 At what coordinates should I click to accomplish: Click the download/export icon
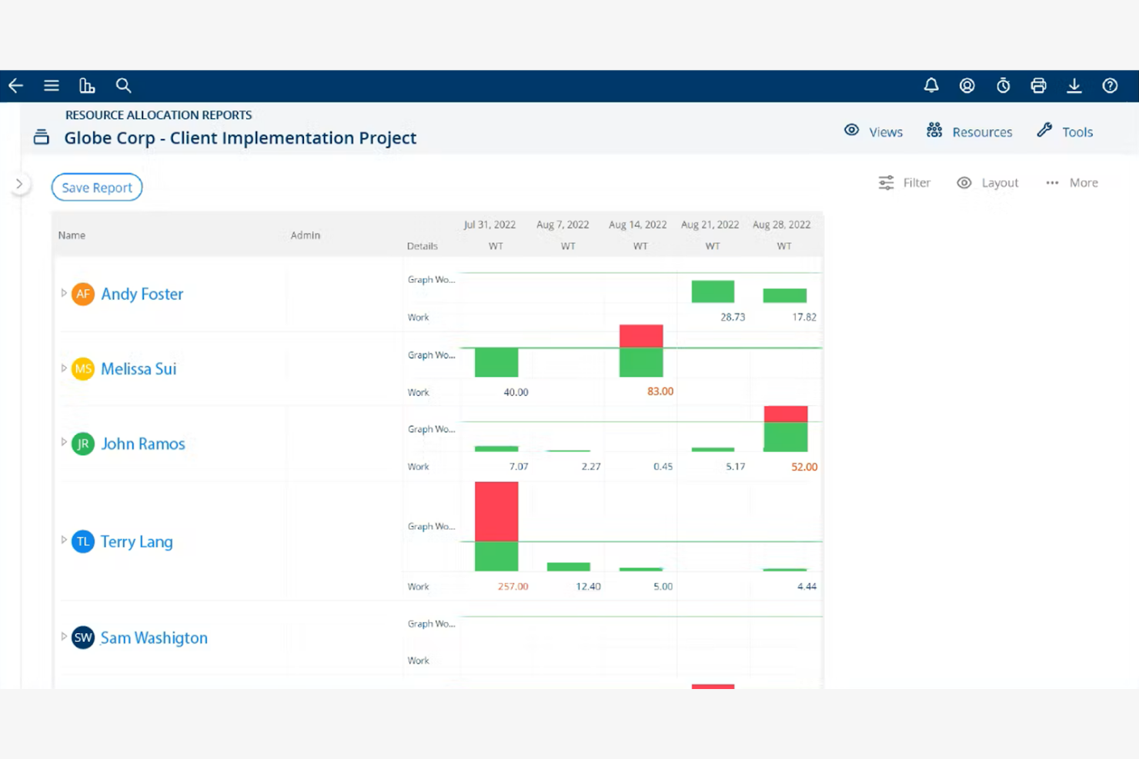(1074, 85)
